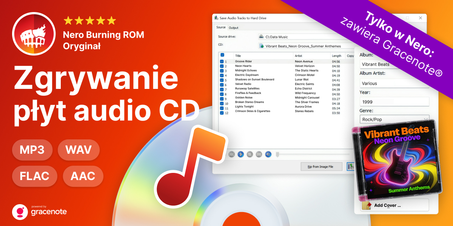Uncheck track 11 Lights Tonight checkbox

click(x=222, y=107)
